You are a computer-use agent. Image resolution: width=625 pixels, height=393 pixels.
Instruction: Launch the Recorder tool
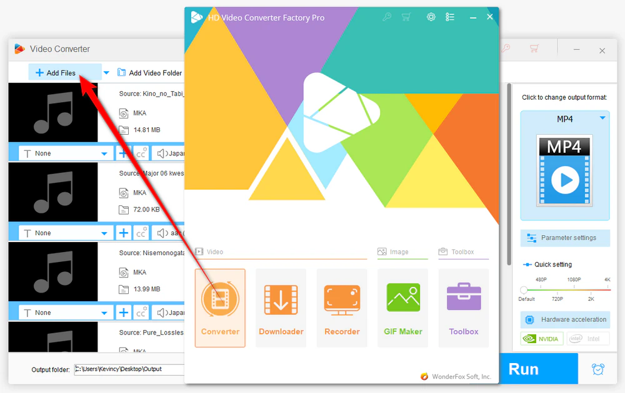click(342, 308)
